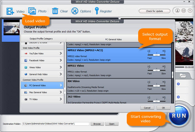The image size is (195, 132).
Task: Click the Options toolbar label
Action: pos(86,11)
